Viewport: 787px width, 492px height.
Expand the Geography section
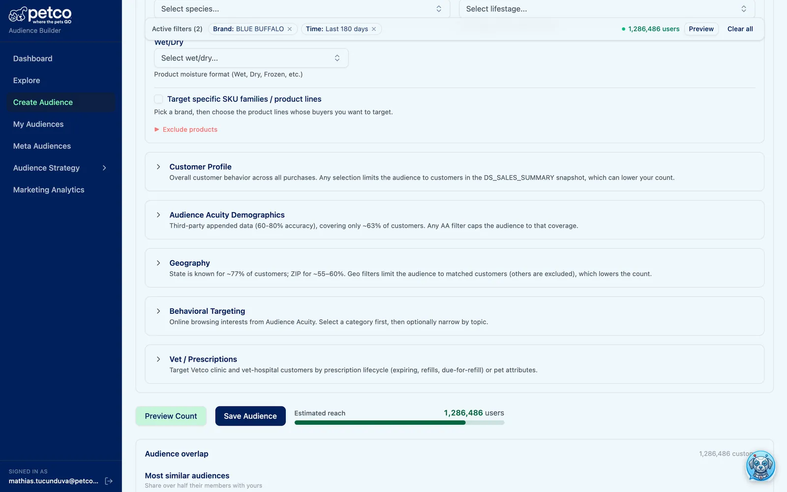(454, 268)
